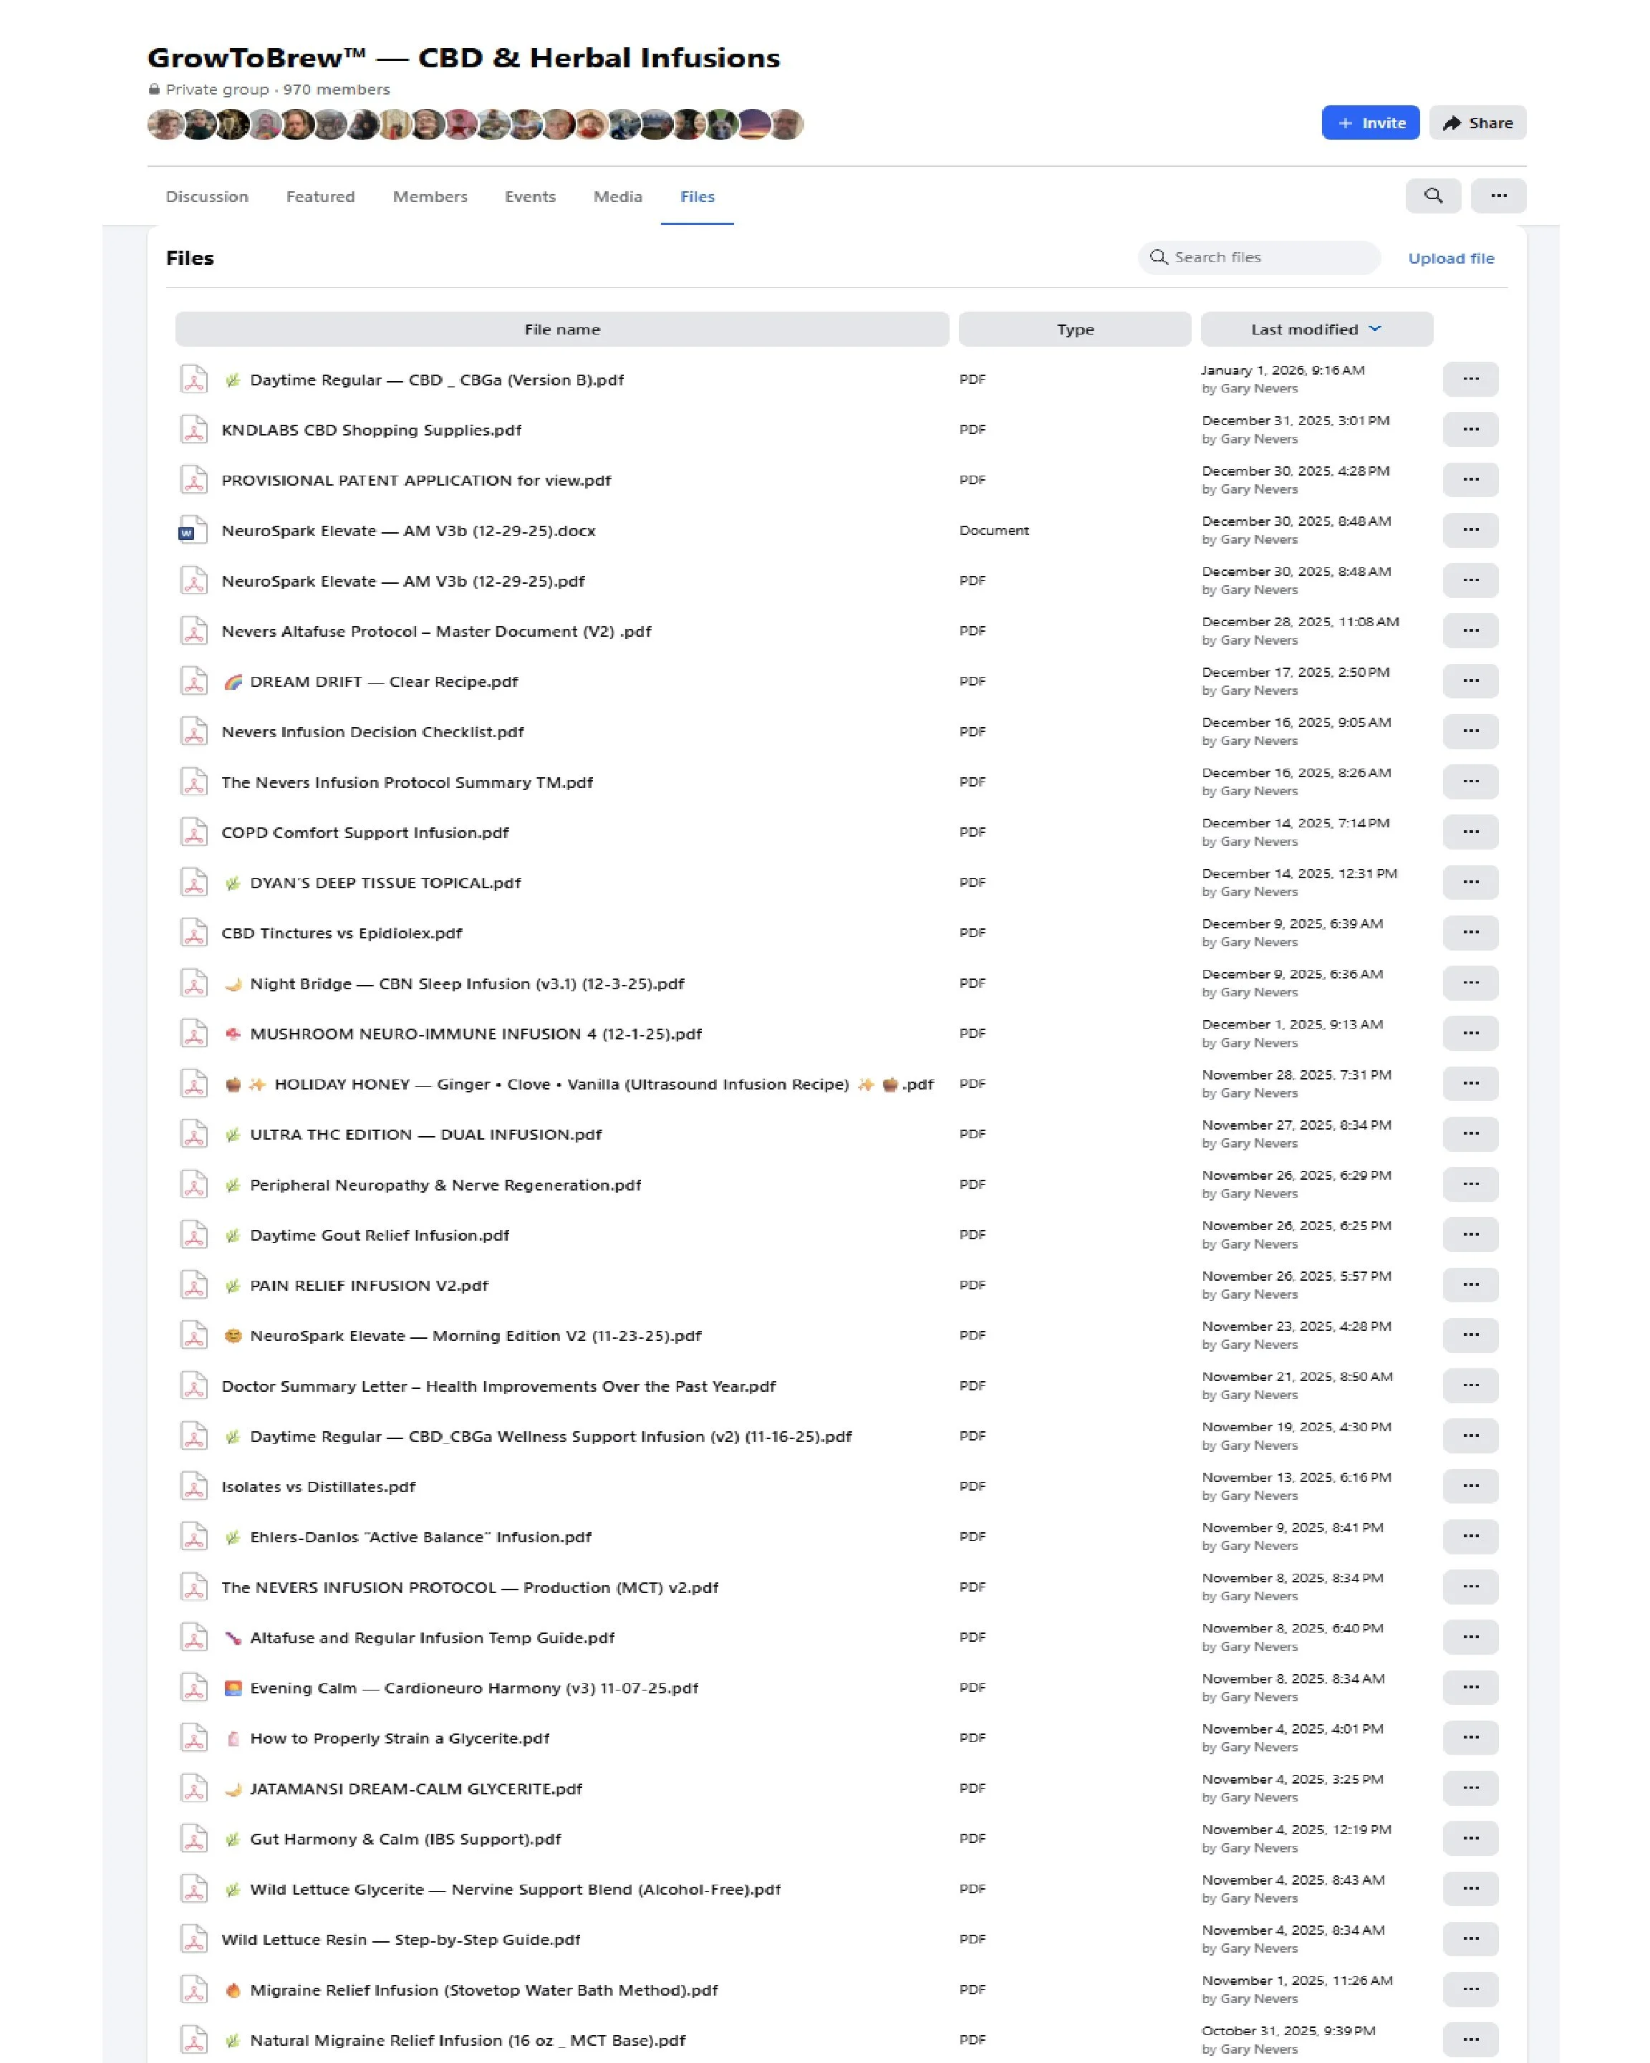This screenshot has height=2063, width=1650.
Task: Sort by the File name column header
Action: [561, 330]
